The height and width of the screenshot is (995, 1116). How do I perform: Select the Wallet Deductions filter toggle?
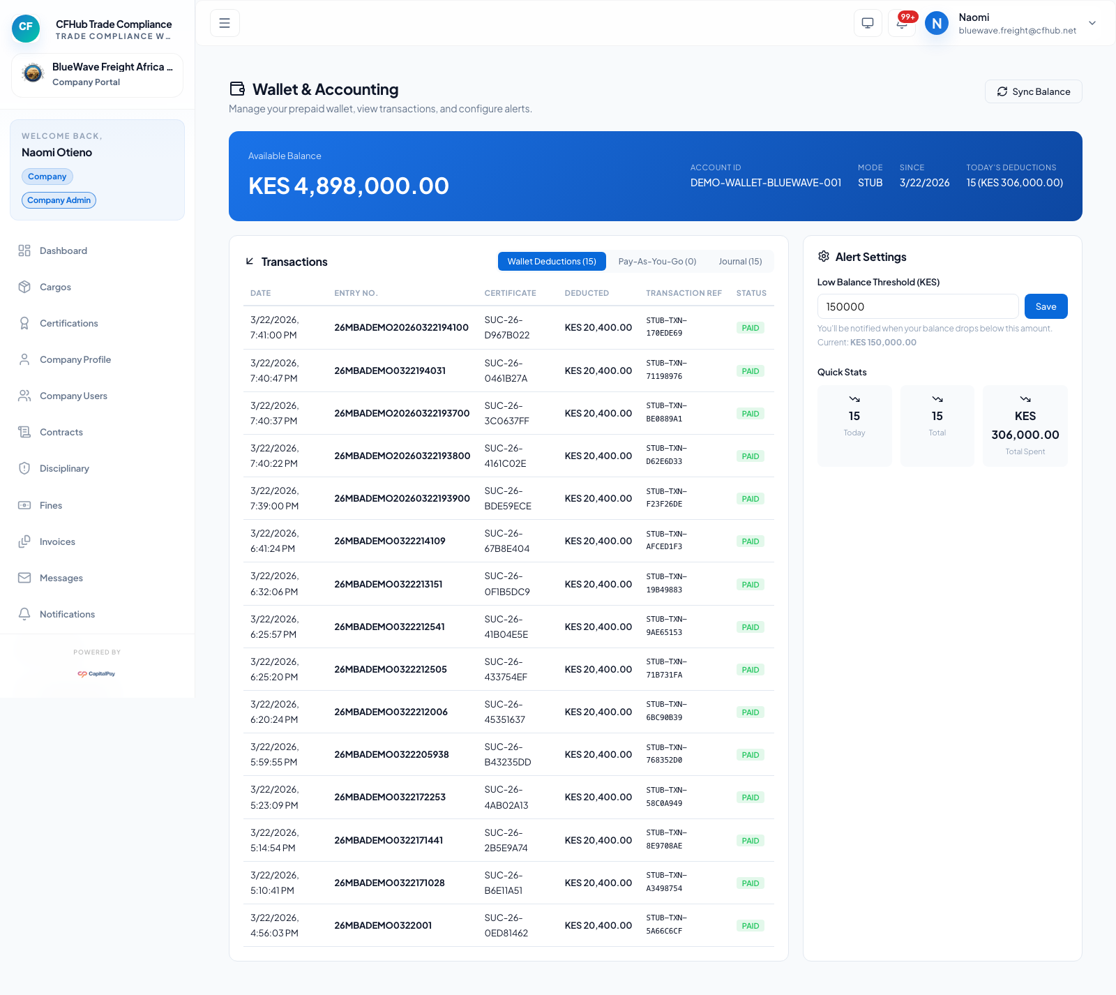coord(551,261)
